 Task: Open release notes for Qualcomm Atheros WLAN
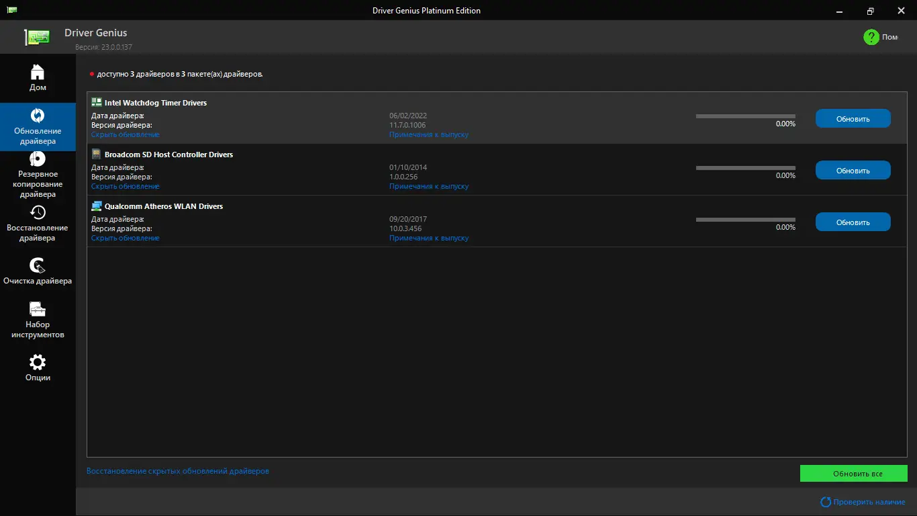[x=429, y=238]
